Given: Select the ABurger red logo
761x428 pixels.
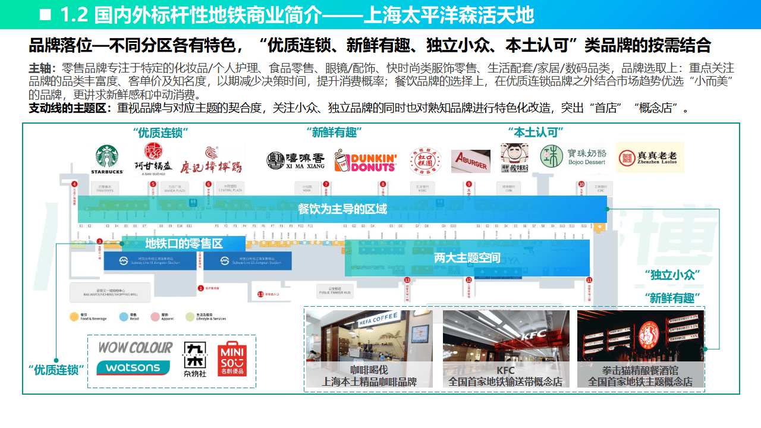Looking at the screenshot, I should 471,161.
